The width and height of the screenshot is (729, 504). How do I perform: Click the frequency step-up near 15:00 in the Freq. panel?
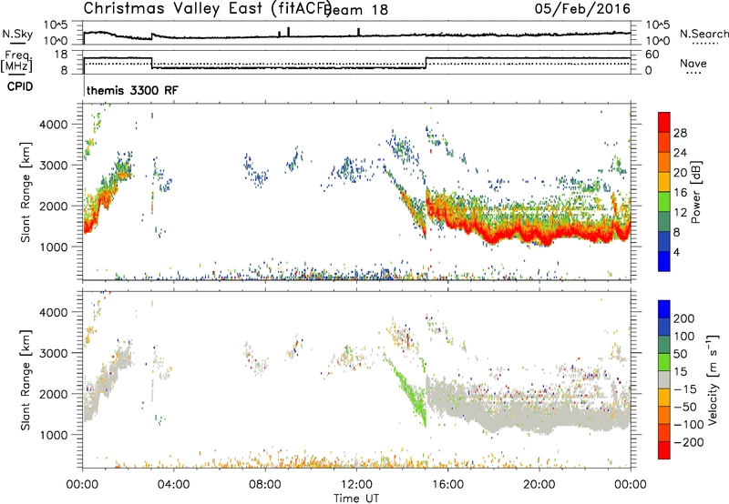426,63
